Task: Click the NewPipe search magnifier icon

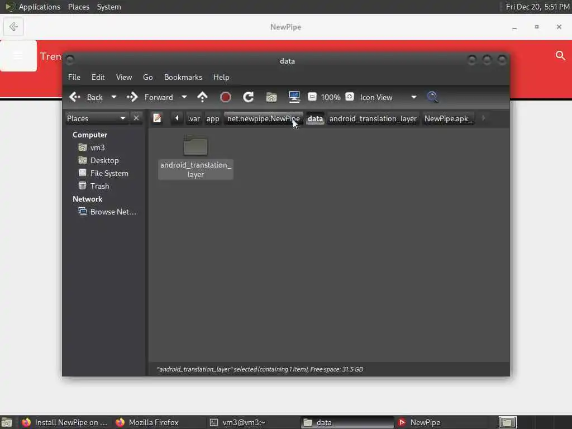Action: point(560,56)
